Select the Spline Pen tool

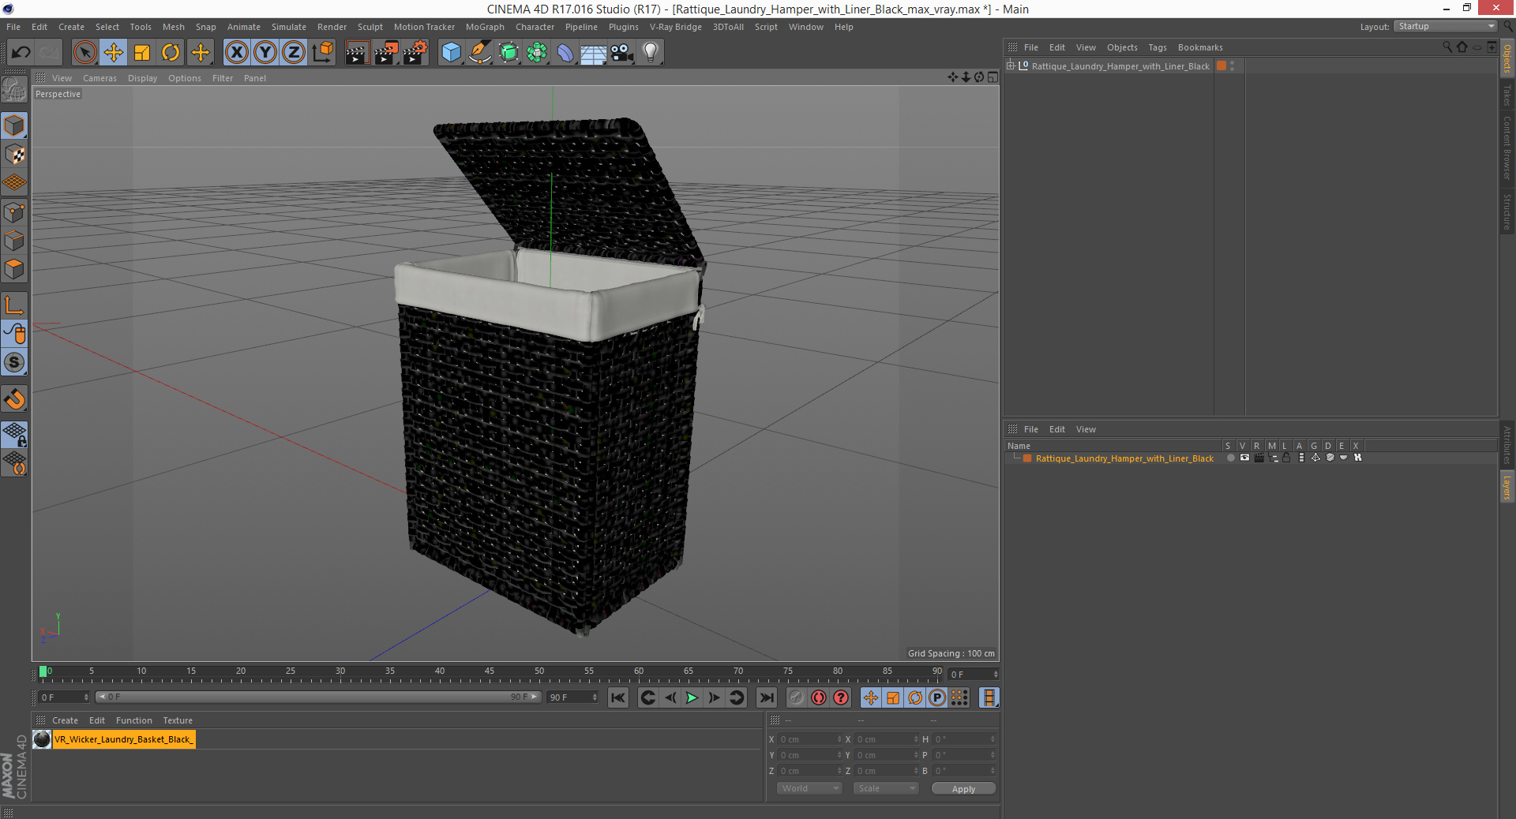pos(479,53)
